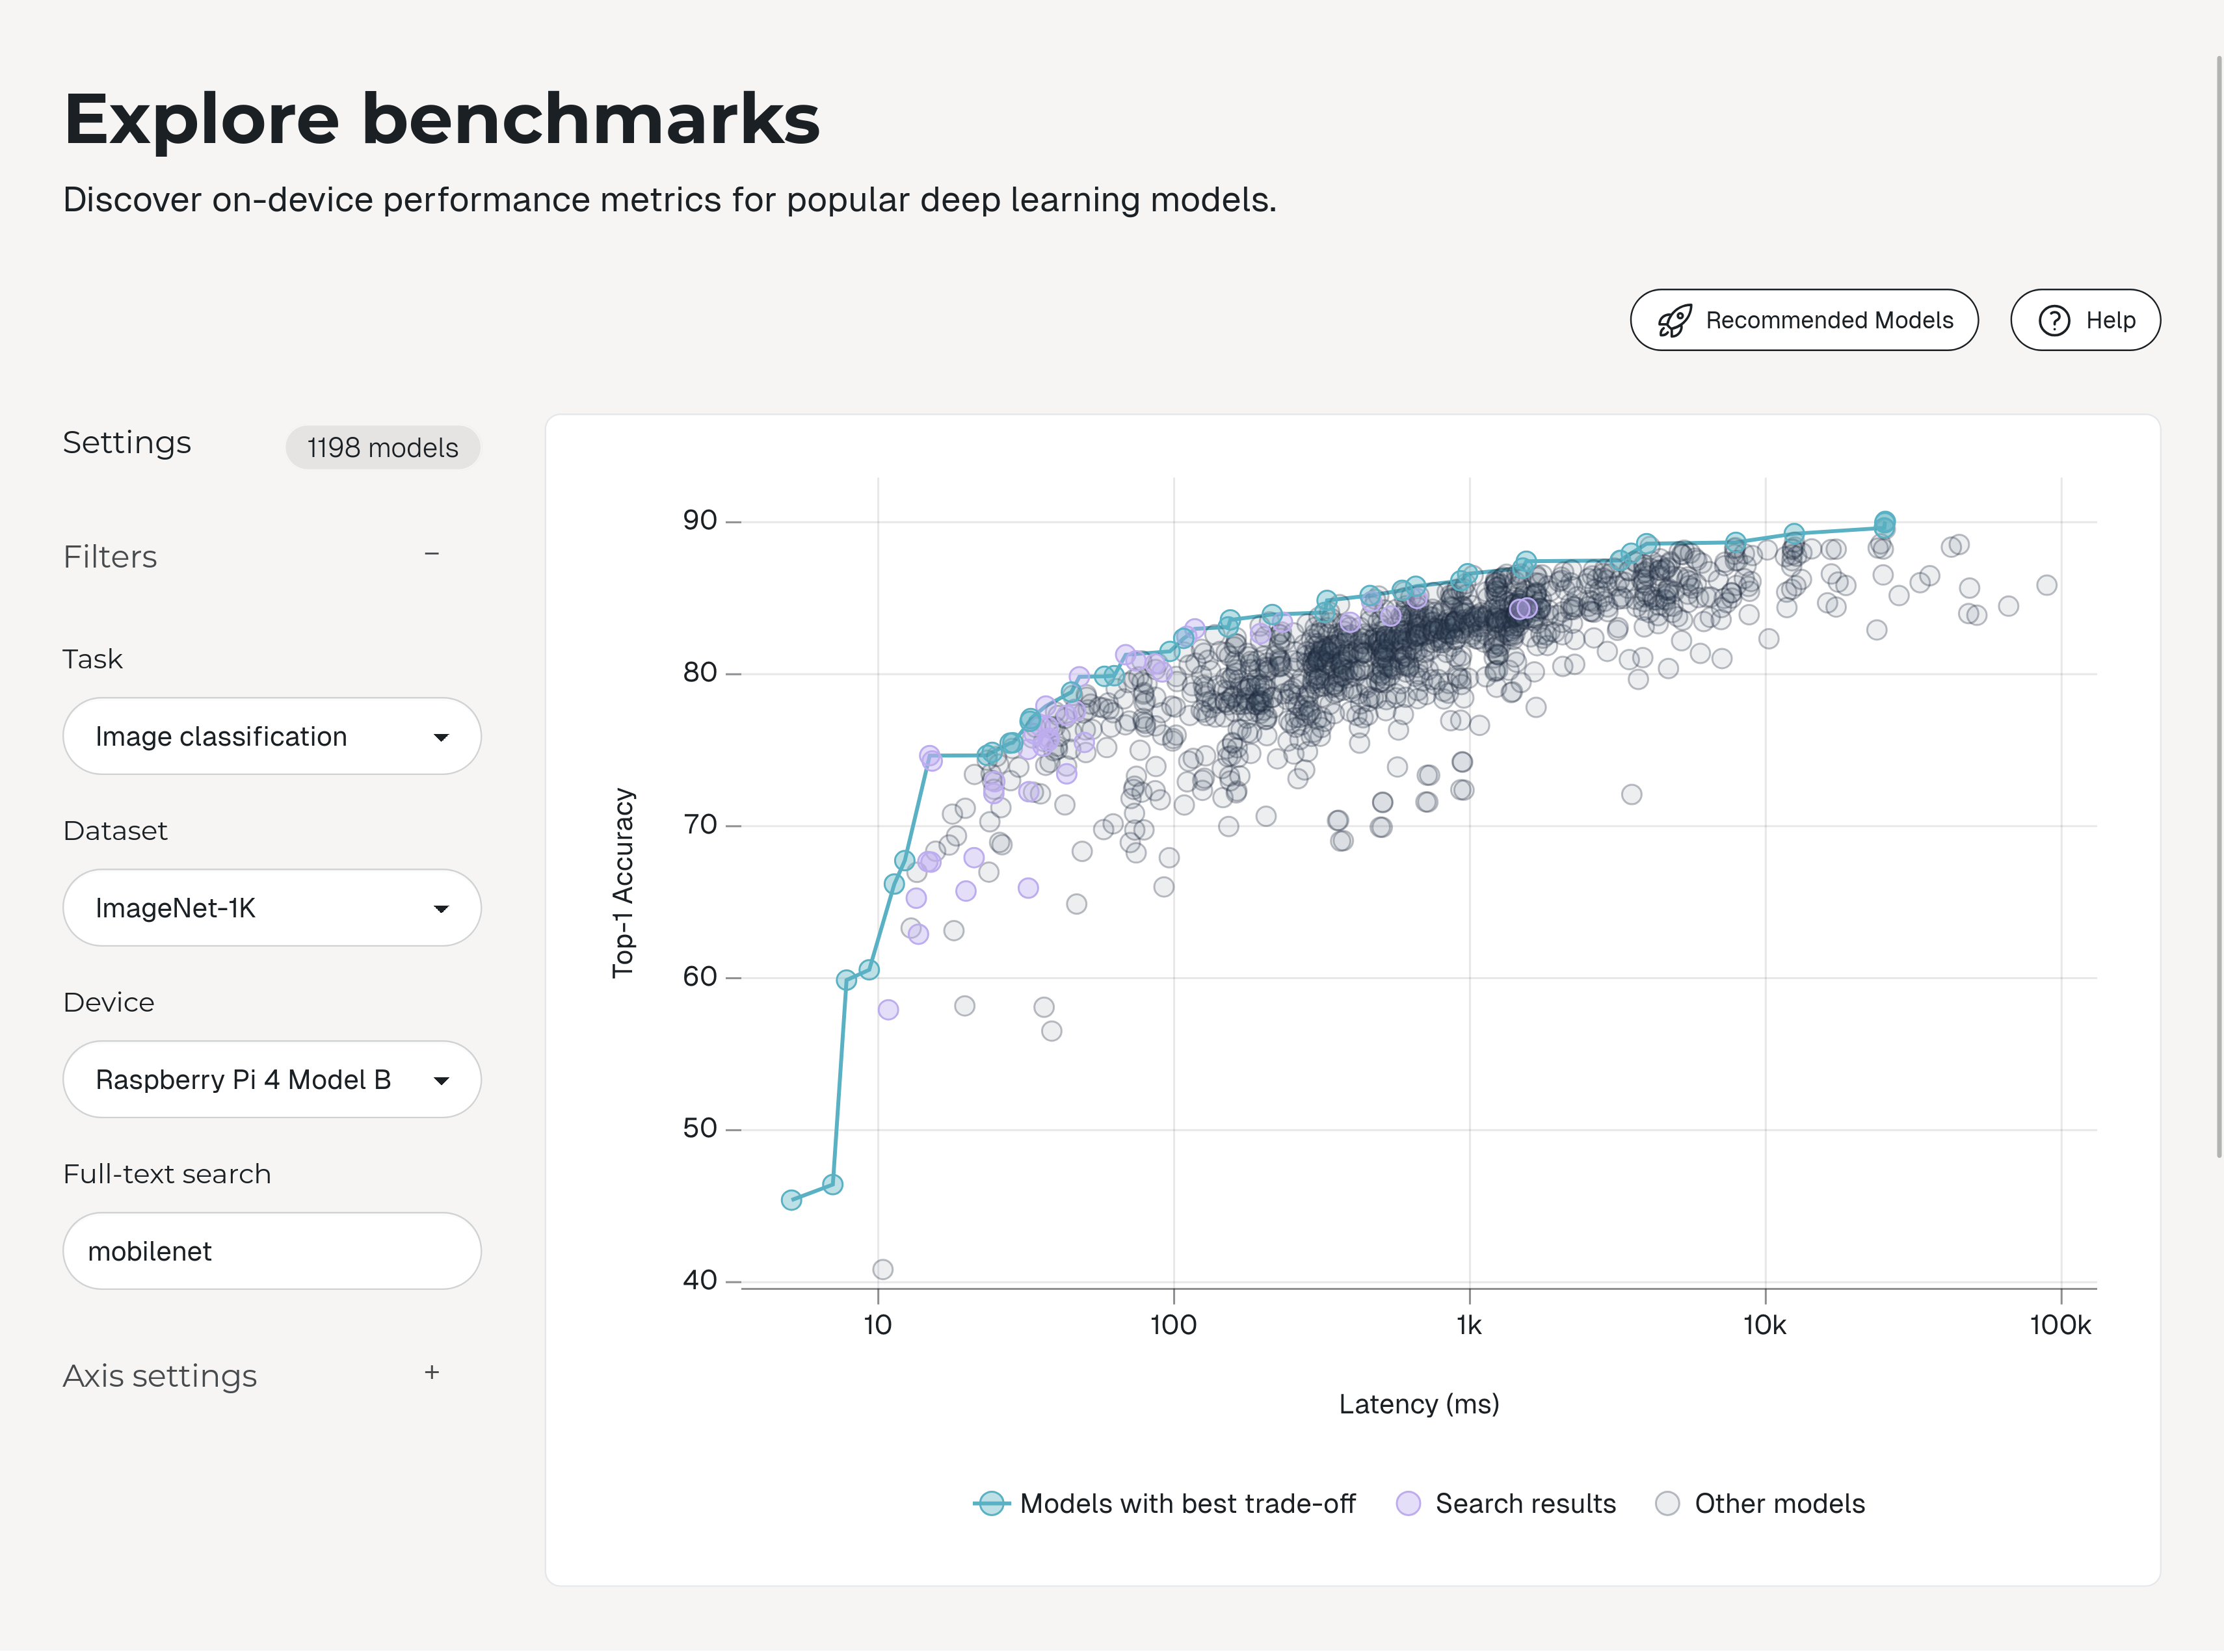Click the chevron arrow on the Task selector
Screen dimensions: 2224x1652
[x=443, y=736]
